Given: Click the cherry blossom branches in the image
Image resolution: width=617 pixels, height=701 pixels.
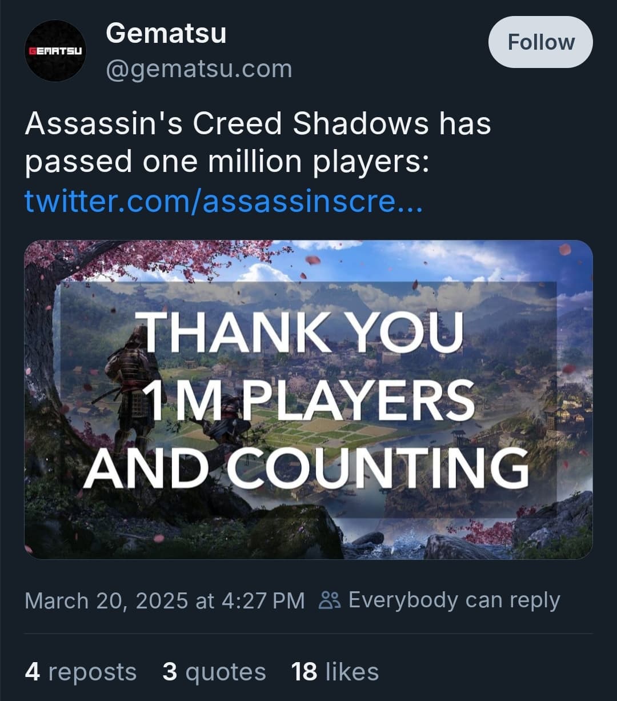Looking at the screenshot, I should 171,255.
